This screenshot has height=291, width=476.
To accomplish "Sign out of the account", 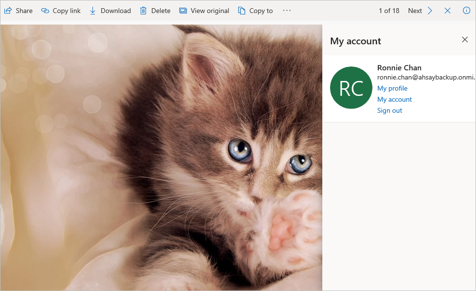I will tap(389, 110).
